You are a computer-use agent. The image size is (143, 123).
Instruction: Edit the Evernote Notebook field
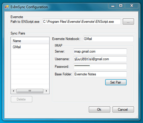(108, 39)
